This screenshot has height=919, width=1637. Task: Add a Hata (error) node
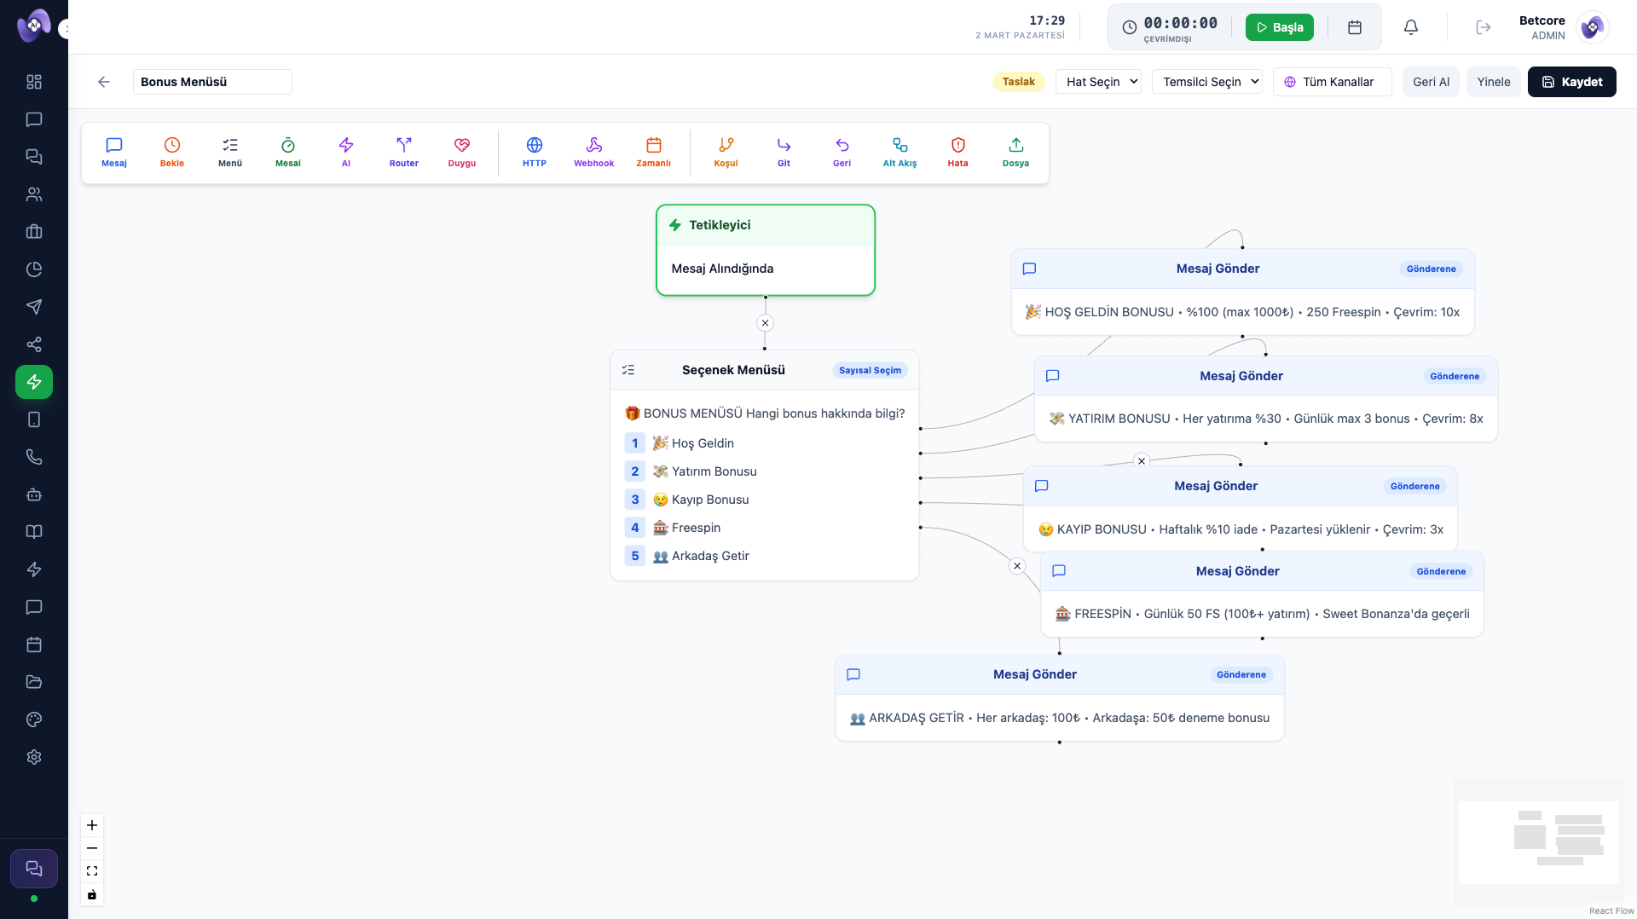(x=957, y=152)
